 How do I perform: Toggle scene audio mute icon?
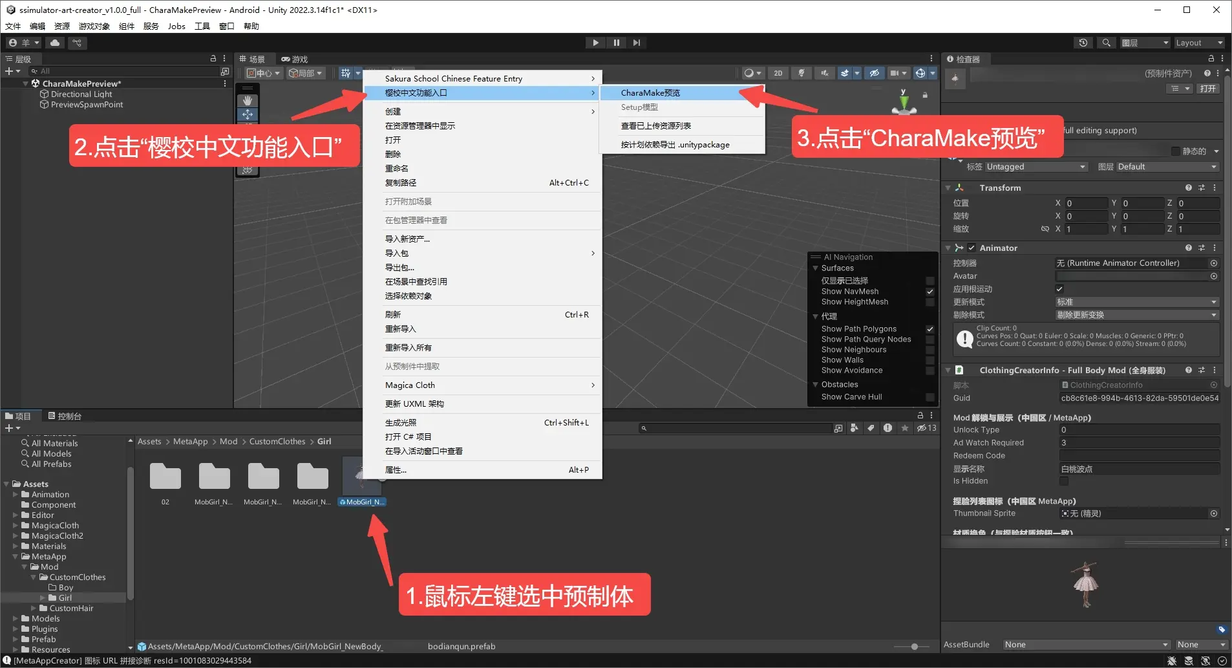pyautogui.click(x=824, y=73)
